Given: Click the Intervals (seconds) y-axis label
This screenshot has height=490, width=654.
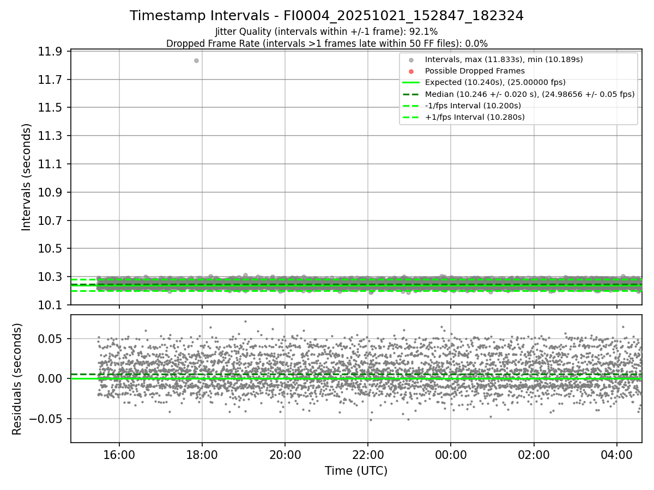Looking at the screenshot, I should coord(26,177).
